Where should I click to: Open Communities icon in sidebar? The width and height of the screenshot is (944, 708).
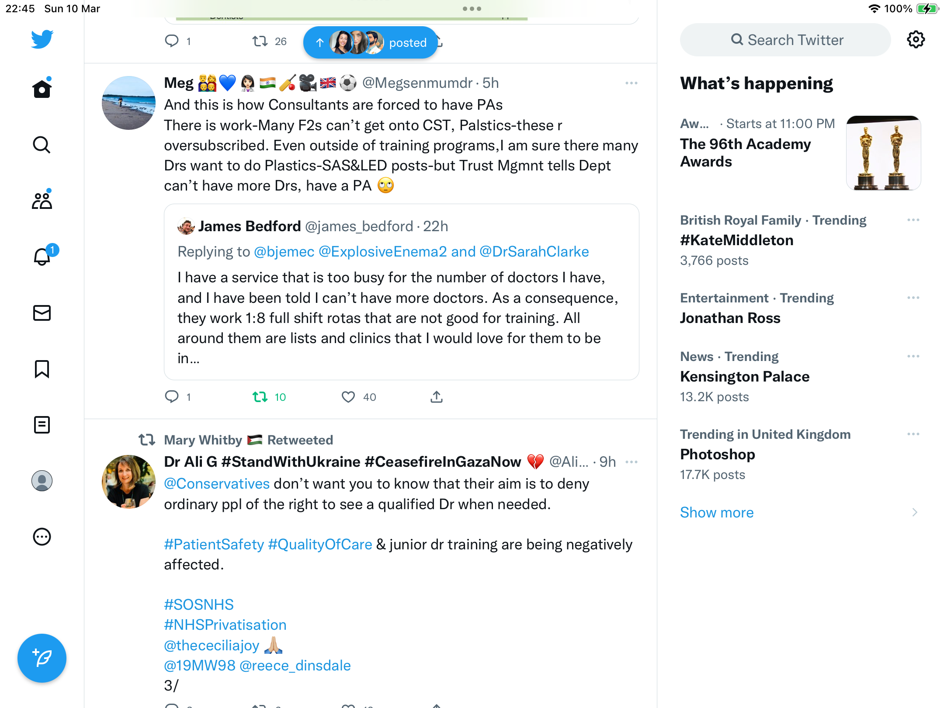(42, 200)
